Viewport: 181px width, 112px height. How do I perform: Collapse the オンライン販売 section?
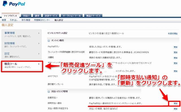tap(49, 41)
